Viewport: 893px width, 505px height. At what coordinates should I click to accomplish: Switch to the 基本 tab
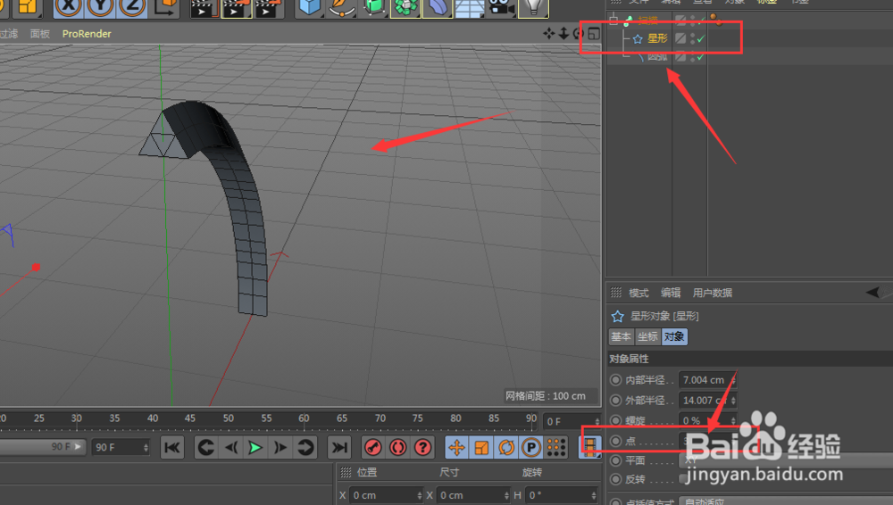pyautogui.click(x=621, y=336)
